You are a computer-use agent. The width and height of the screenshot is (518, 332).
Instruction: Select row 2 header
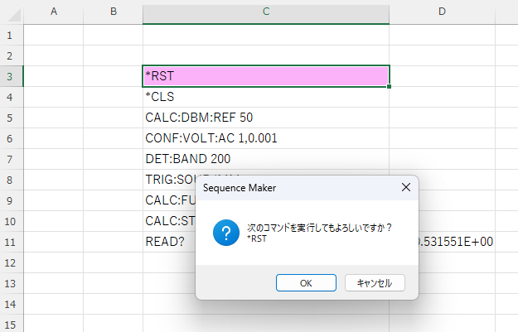tap(12, 55)
